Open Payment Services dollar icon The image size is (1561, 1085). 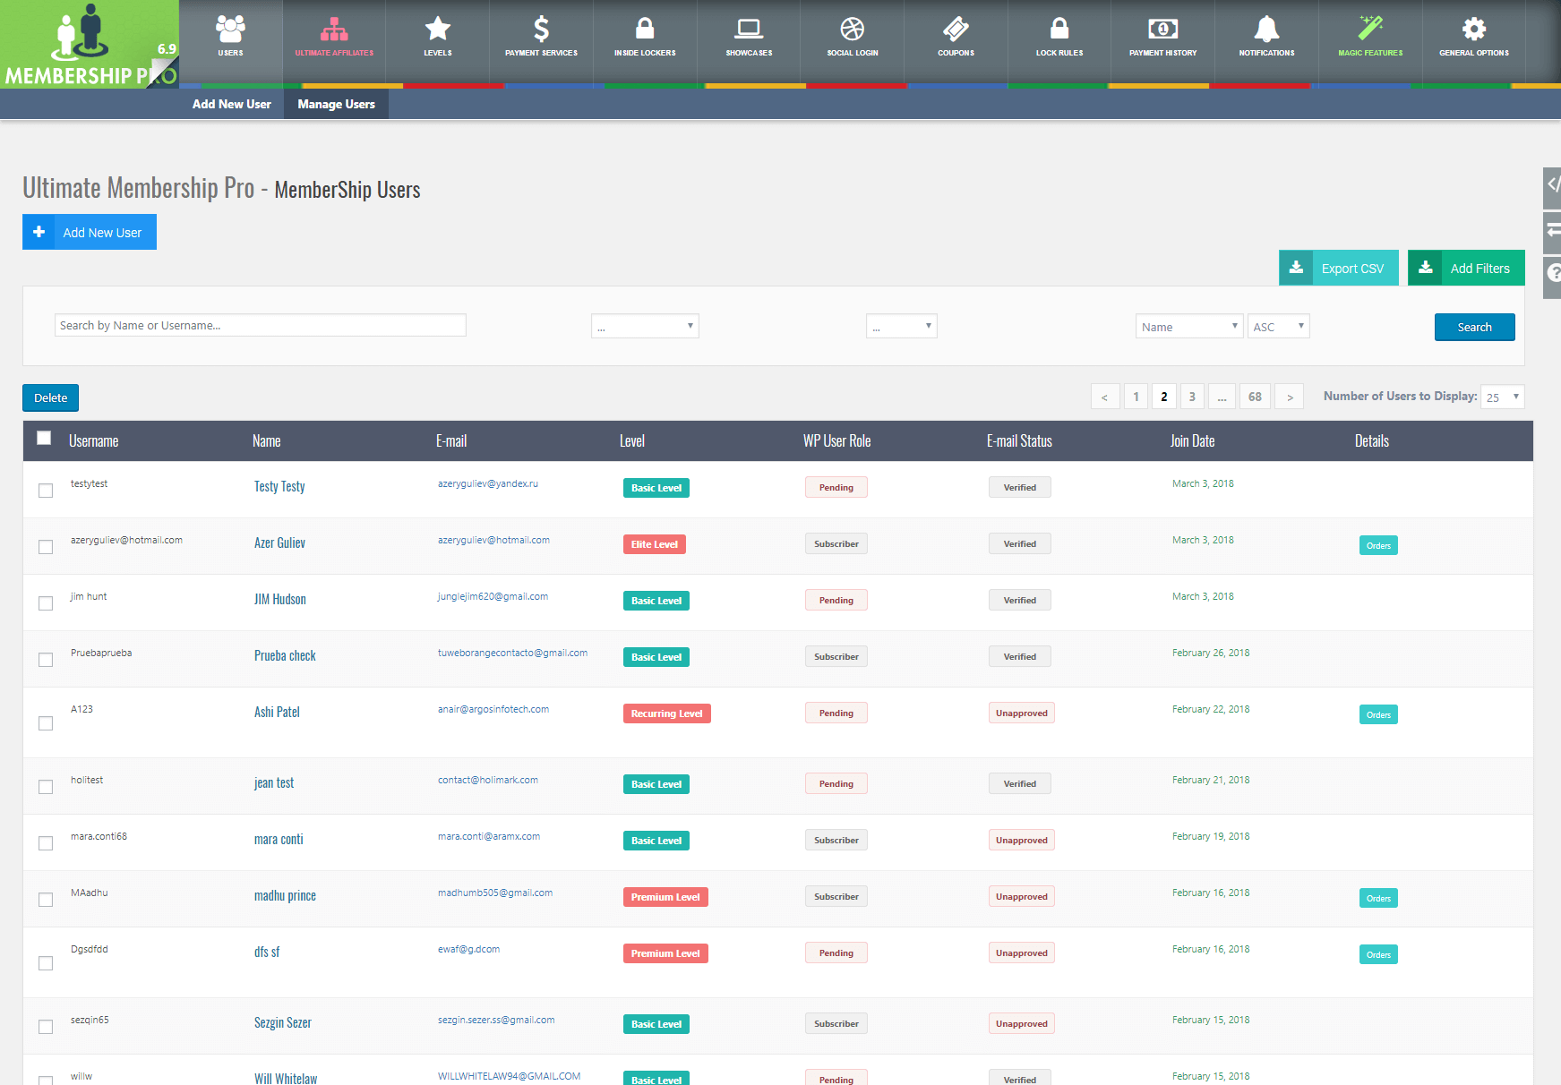click(541, 29)
